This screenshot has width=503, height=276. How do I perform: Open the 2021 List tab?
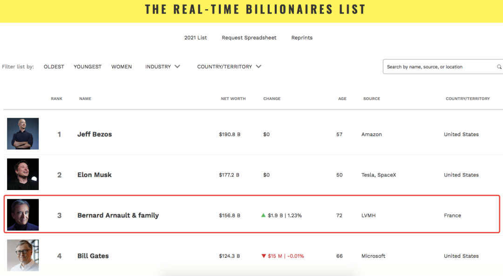pos(196,38)
